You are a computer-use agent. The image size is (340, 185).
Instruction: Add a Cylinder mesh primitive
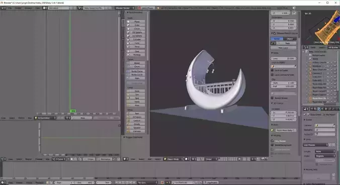(x=136, y=39)
